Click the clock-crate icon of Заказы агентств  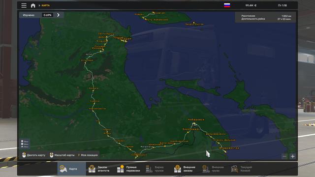click(92, 169)
